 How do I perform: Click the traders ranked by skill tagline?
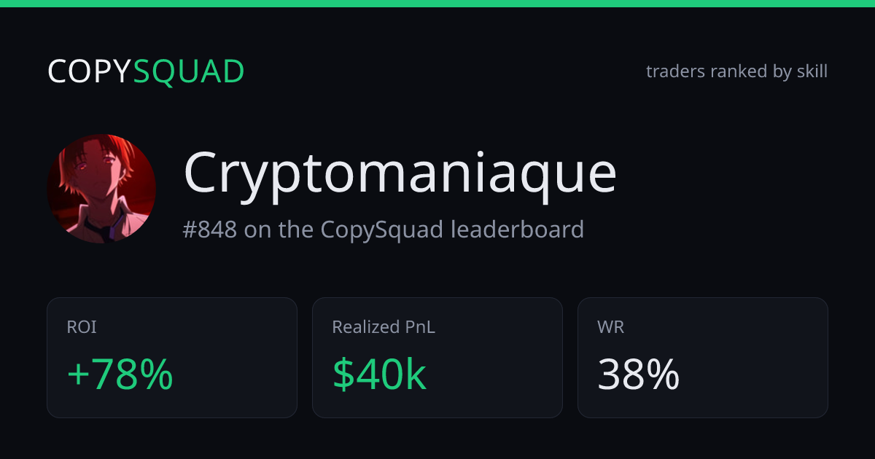tap(736, 71)
